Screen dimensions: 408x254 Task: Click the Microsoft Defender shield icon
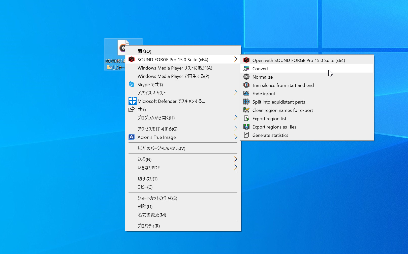(x=133, y=101)
